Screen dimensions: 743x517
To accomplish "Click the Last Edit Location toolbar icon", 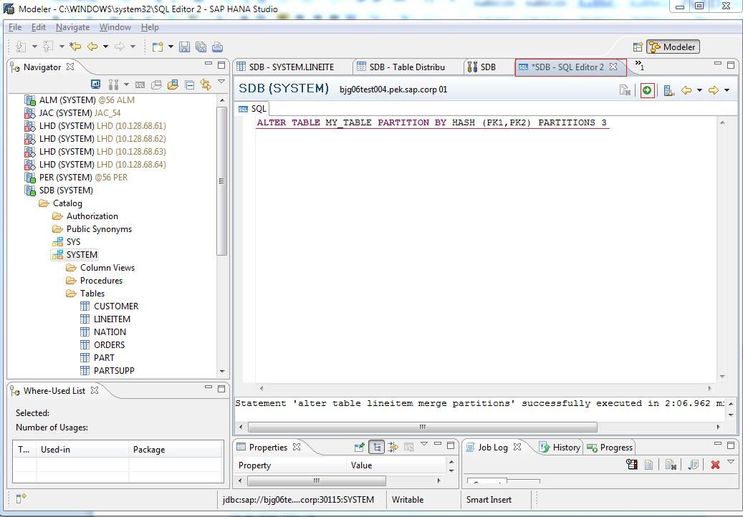I will click(75, 47).
